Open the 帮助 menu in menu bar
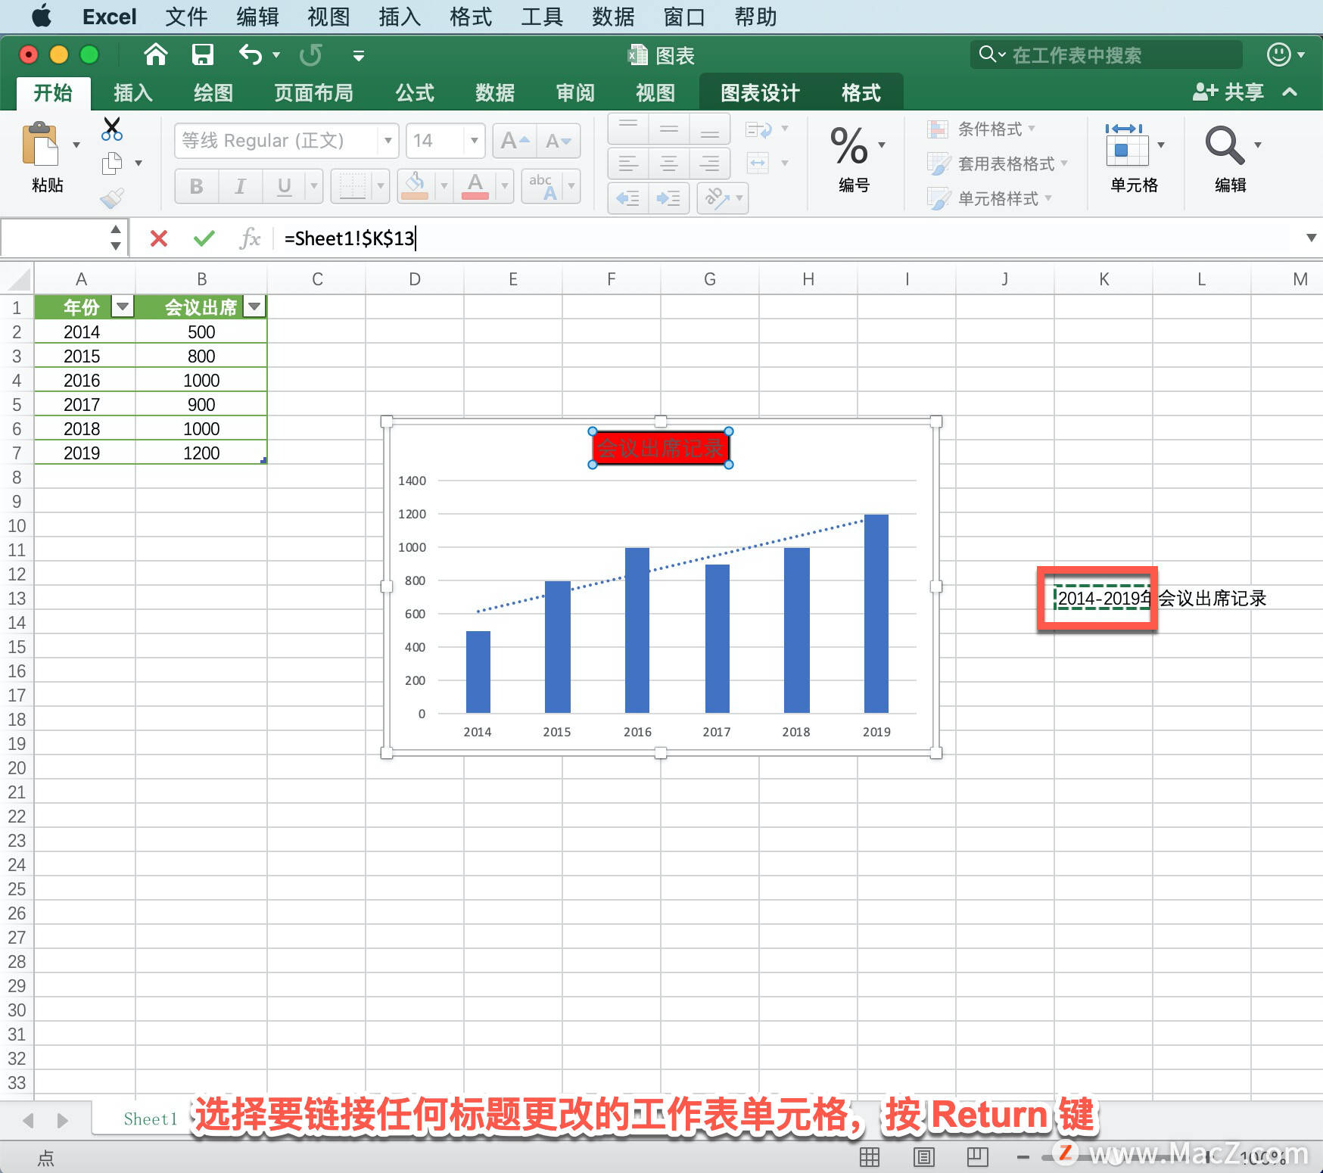Screen dimensions: 1323x1173 [755, 17]
